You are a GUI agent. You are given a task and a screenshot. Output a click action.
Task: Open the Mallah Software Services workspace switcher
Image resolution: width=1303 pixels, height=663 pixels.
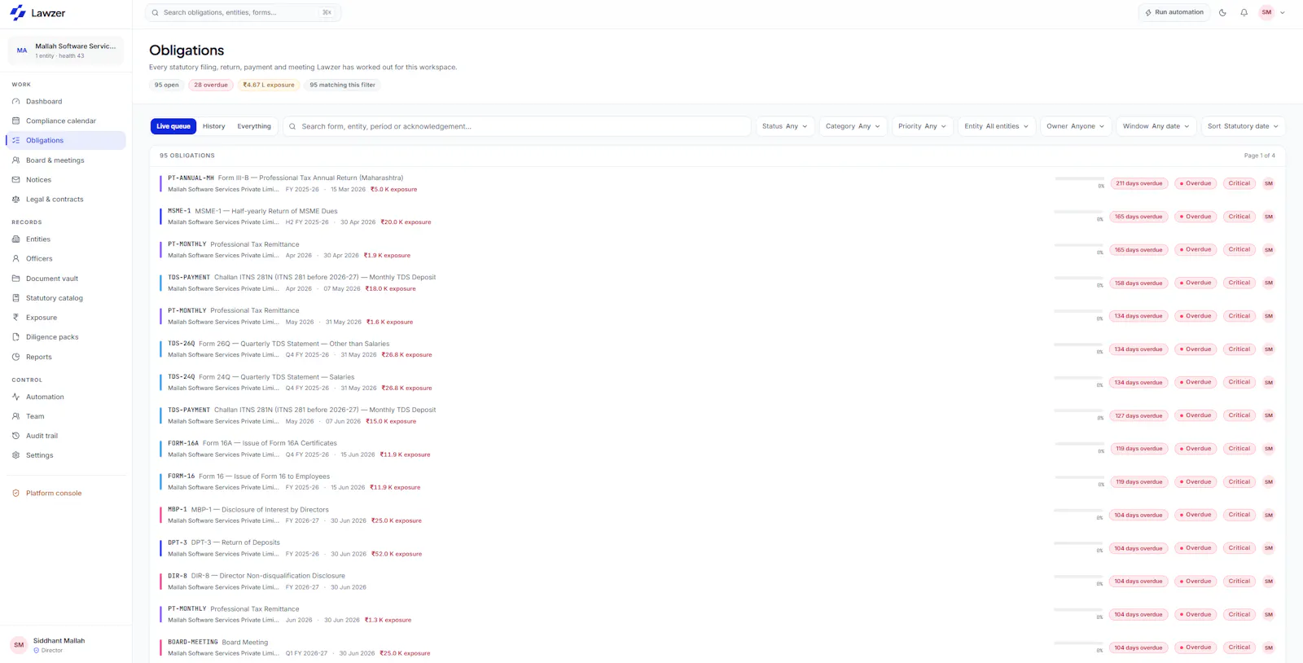click(66, 50)
